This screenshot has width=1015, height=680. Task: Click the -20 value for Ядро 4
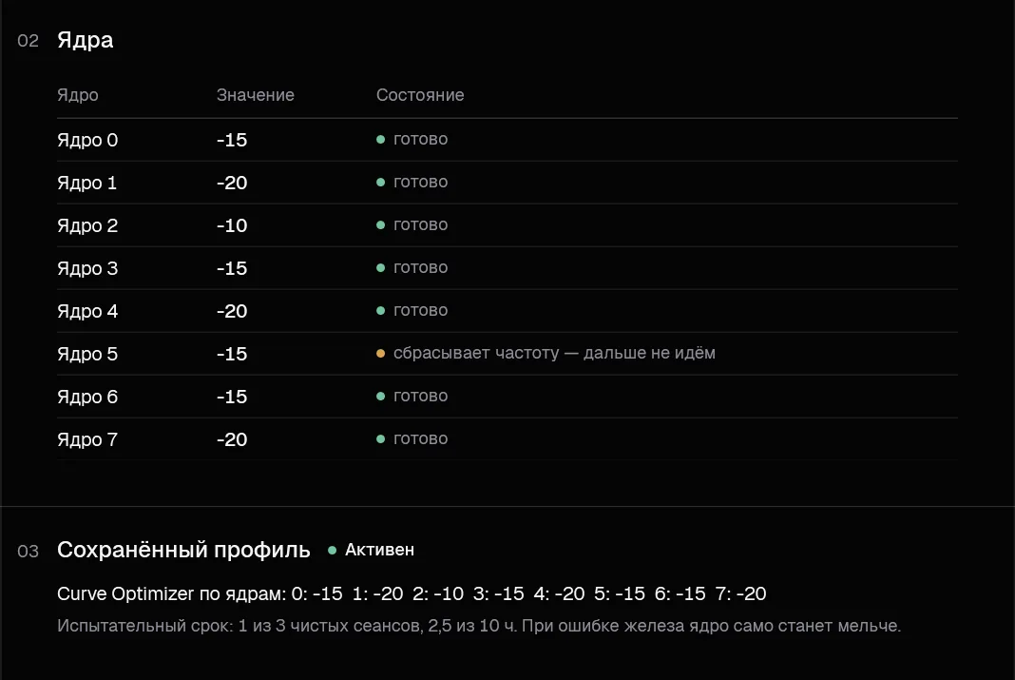[232, 311]
